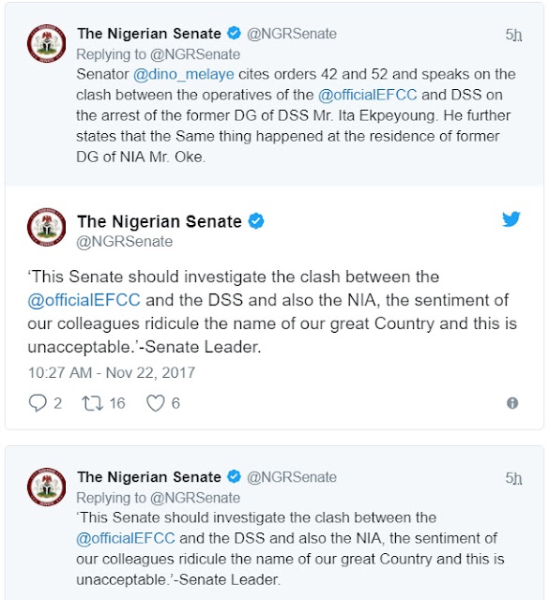Like the tweet via the heart icon
The image size is (549, 600).
156,403
